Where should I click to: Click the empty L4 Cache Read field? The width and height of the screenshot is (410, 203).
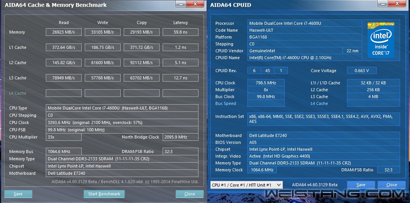click(x=63, y=93)
